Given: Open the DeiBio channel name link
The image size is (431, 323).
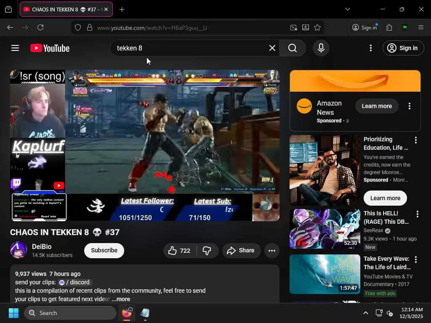Looking at the screenshot, I should pos(42,246).
